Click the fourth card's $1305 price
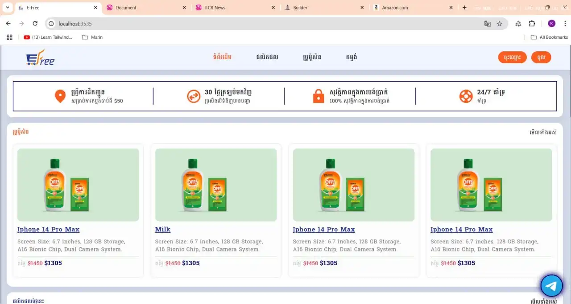Screen dimensions: 571x304 tap(466, 263)
